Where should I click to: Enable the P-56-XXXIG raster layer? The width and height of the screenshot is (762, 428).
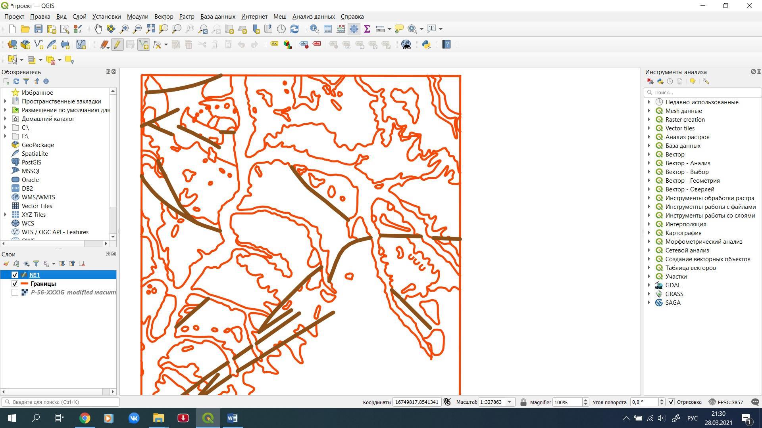pyautogui.click(x=15, y=292)
